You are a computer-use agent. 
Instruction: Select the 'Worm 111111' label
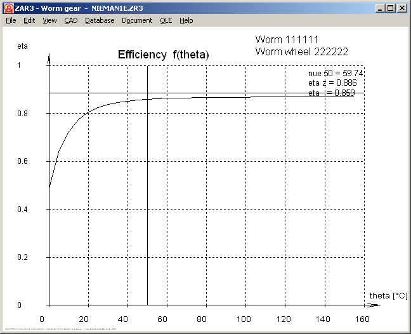287,39
